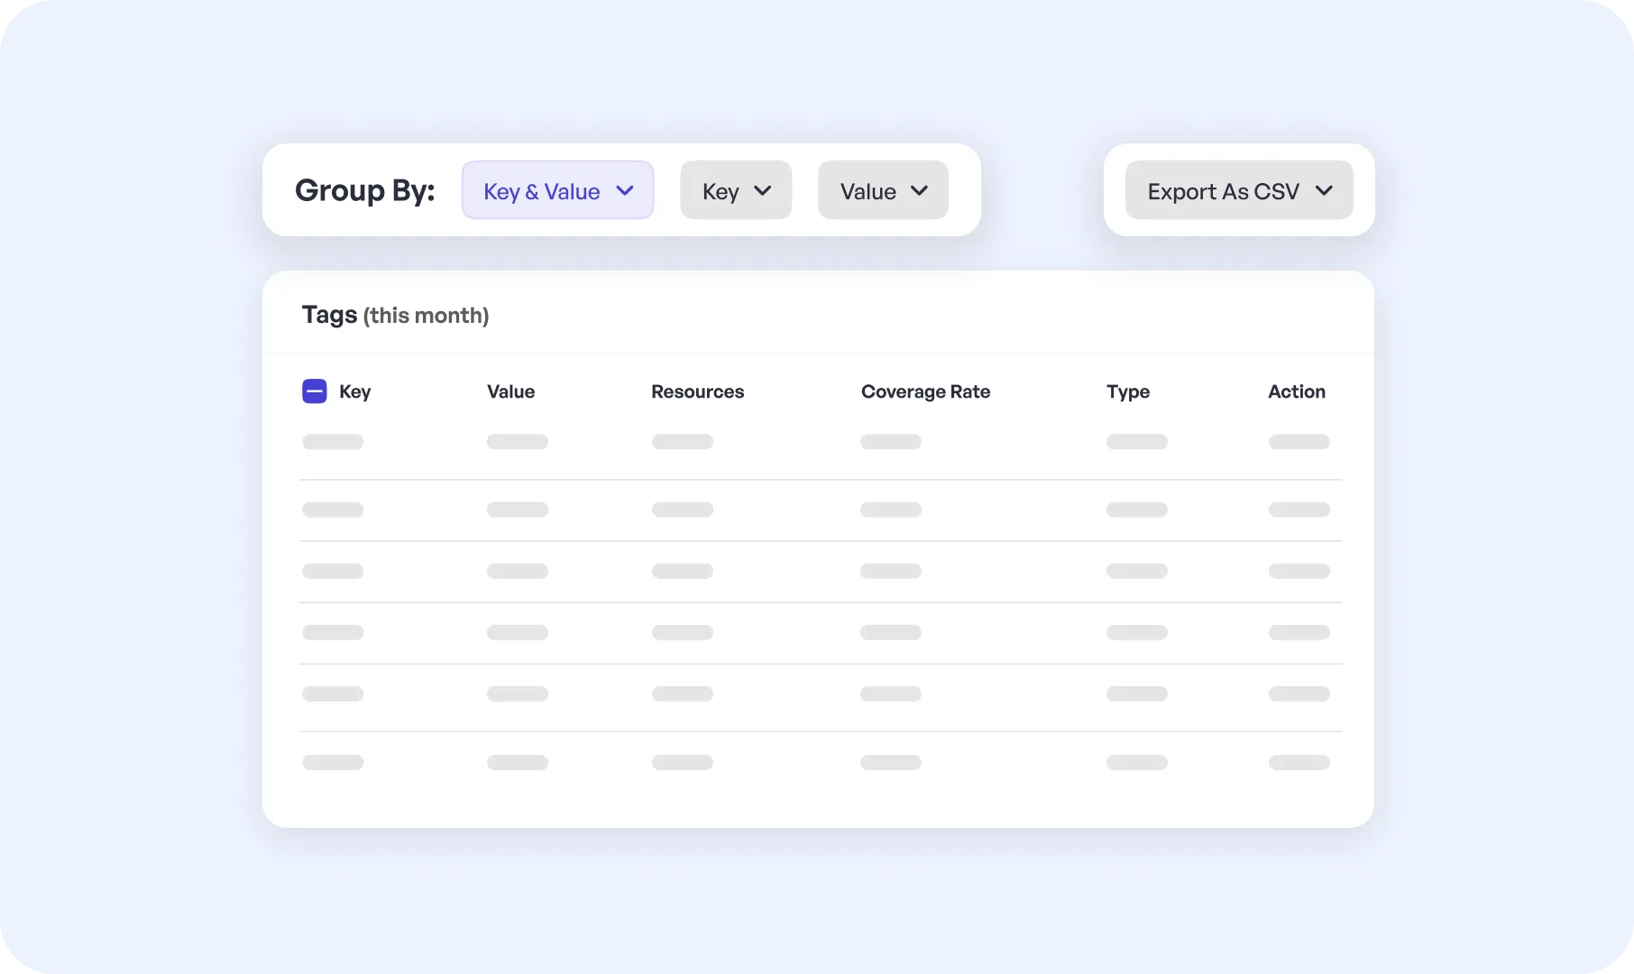Click the chevron icon on Key & Value selector

(624, 191)
